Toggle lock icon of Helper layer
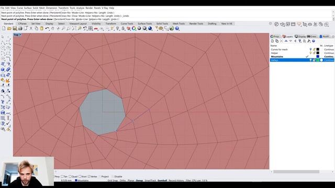Screen dimensions: 335x188 [314, 53]
